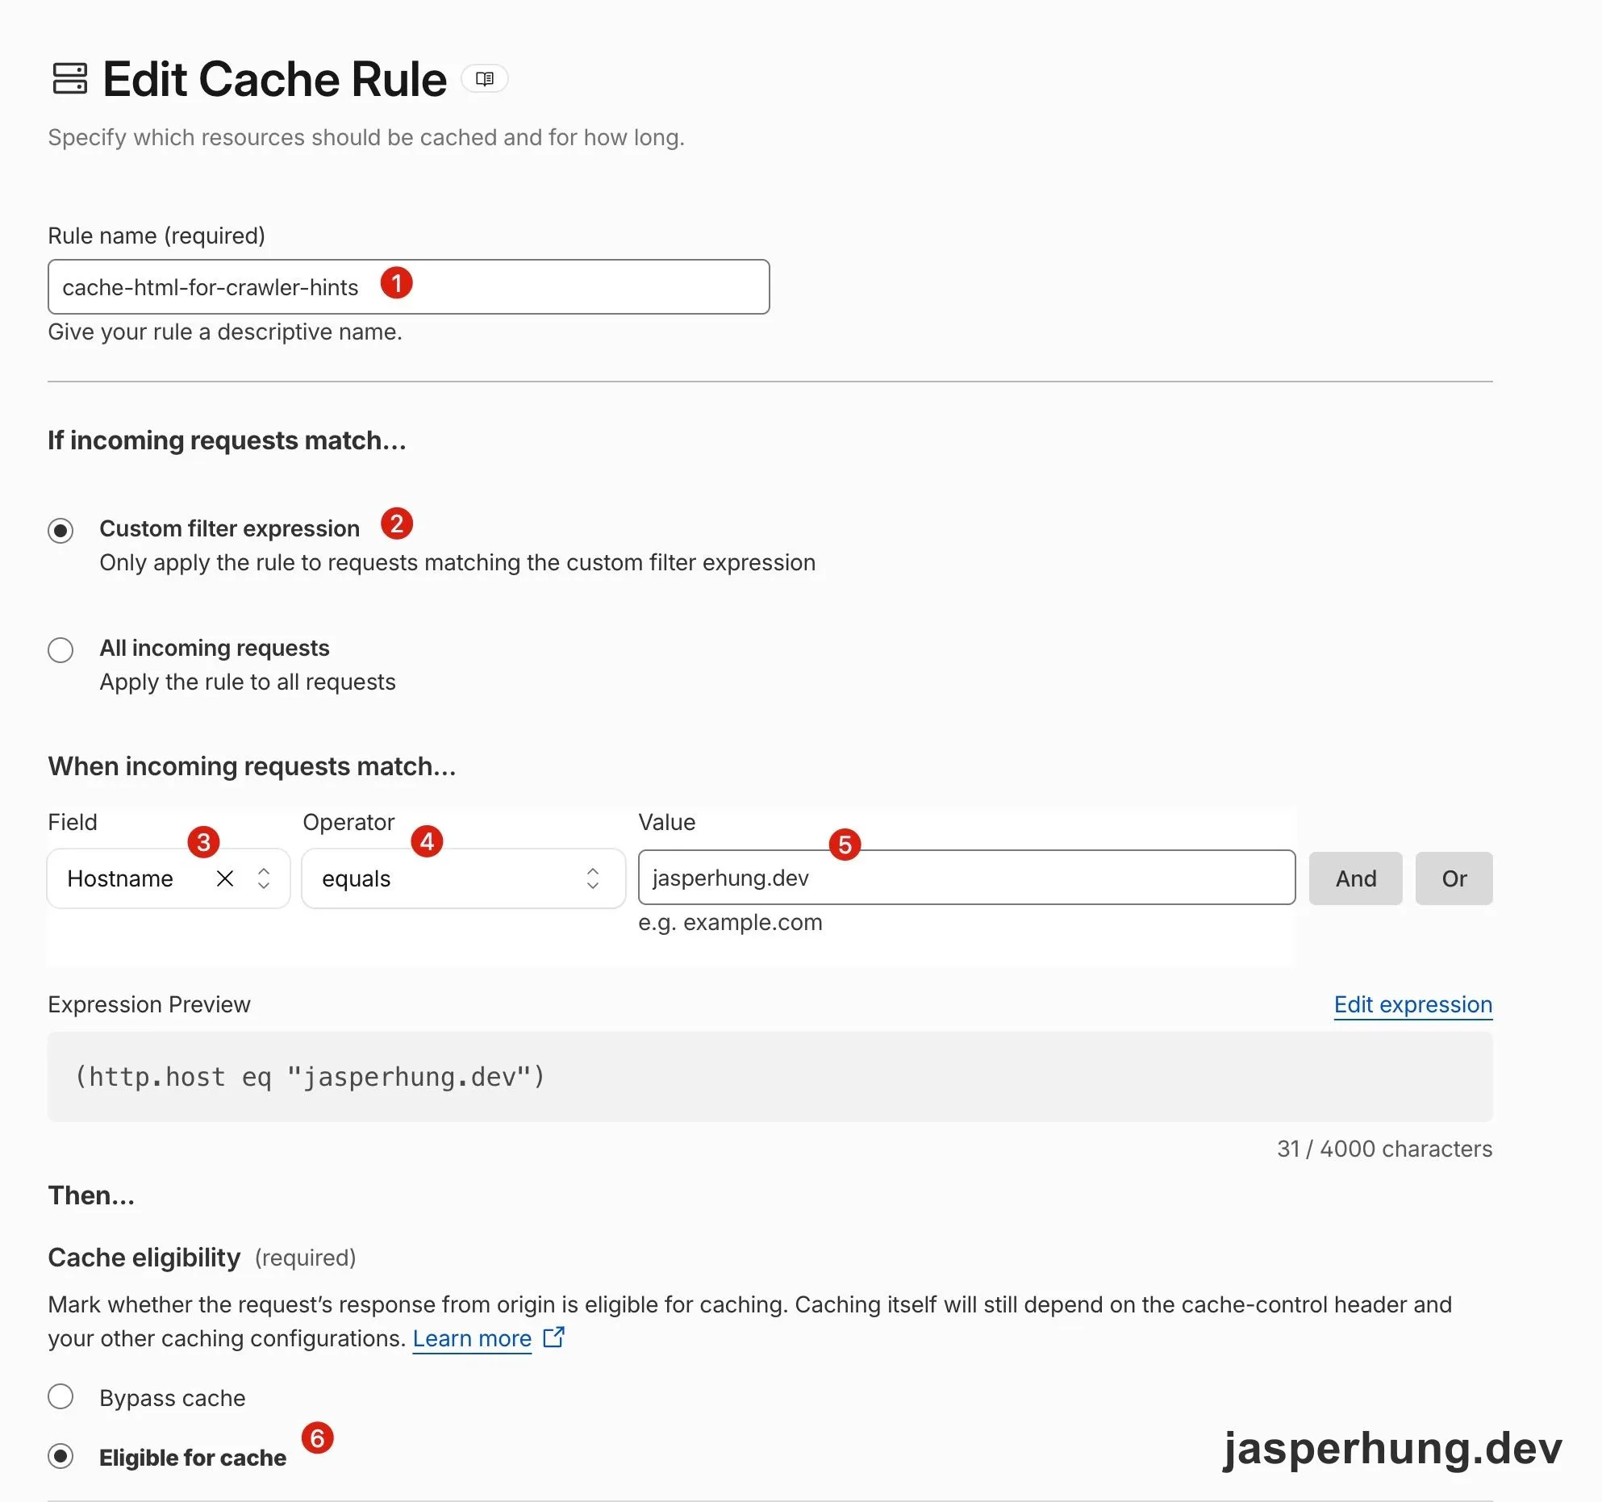Image resolution: width=1602 pixels, height=1502 pixels.
Task: Click 'Apply the rule to all requests' text
Action: click(248, 682)
